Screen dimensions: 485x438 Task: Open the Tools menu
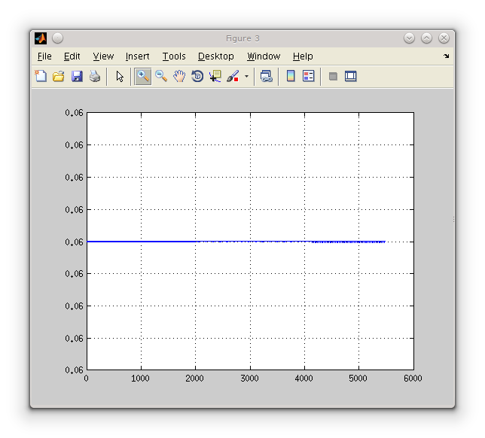tap(173, 56)
